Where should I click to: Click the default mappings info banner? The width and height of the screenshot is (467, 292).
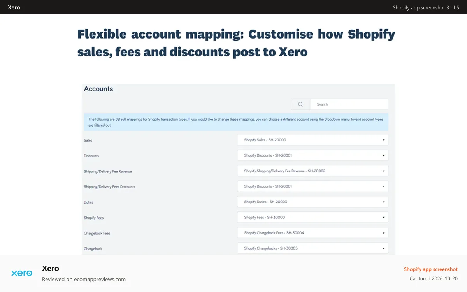(x=236, y=122)
